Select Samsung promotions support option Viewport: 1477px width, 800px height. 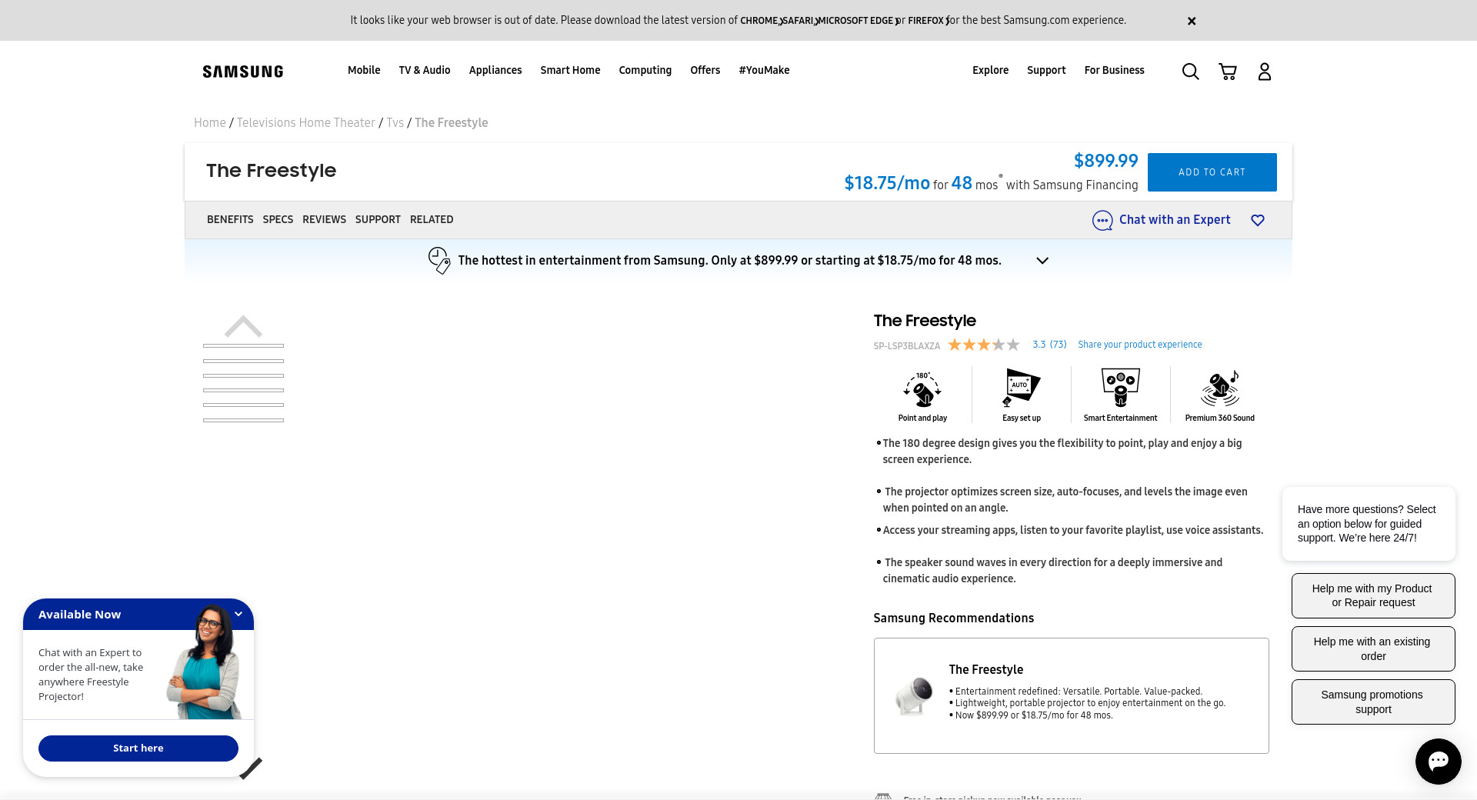click(x=1372, y=702)
